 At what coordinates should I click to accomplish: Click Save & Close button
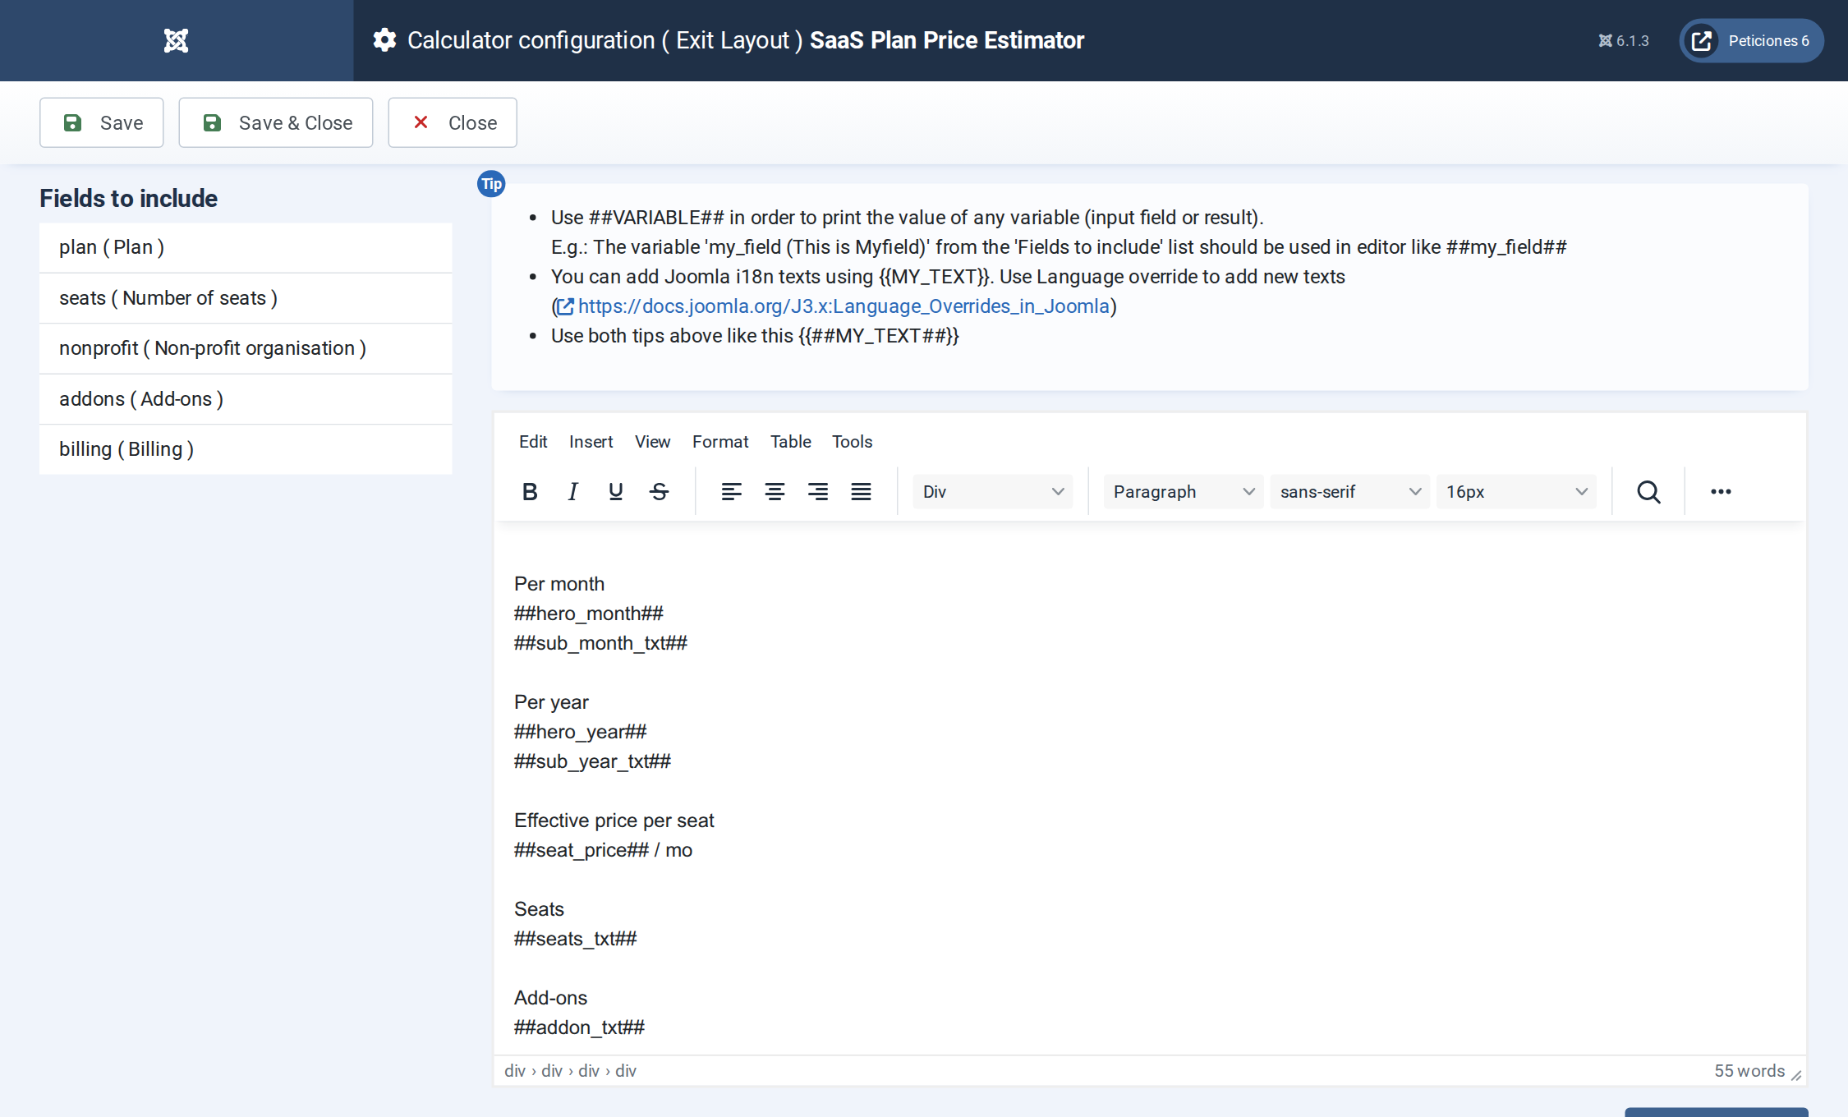(x=276, y=122)
